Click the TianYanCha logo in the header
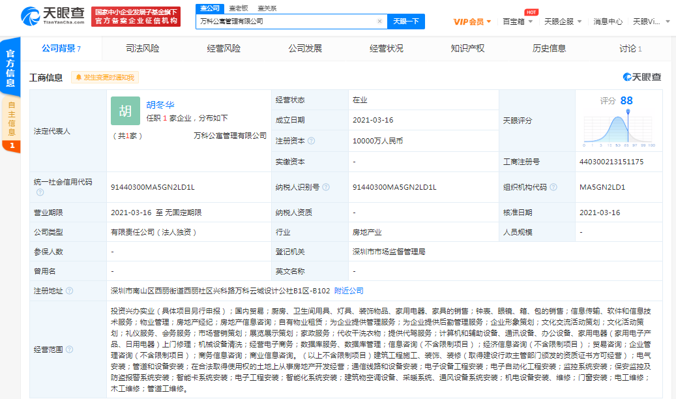The height and width of the screenshot is (399, 676). 52,16
